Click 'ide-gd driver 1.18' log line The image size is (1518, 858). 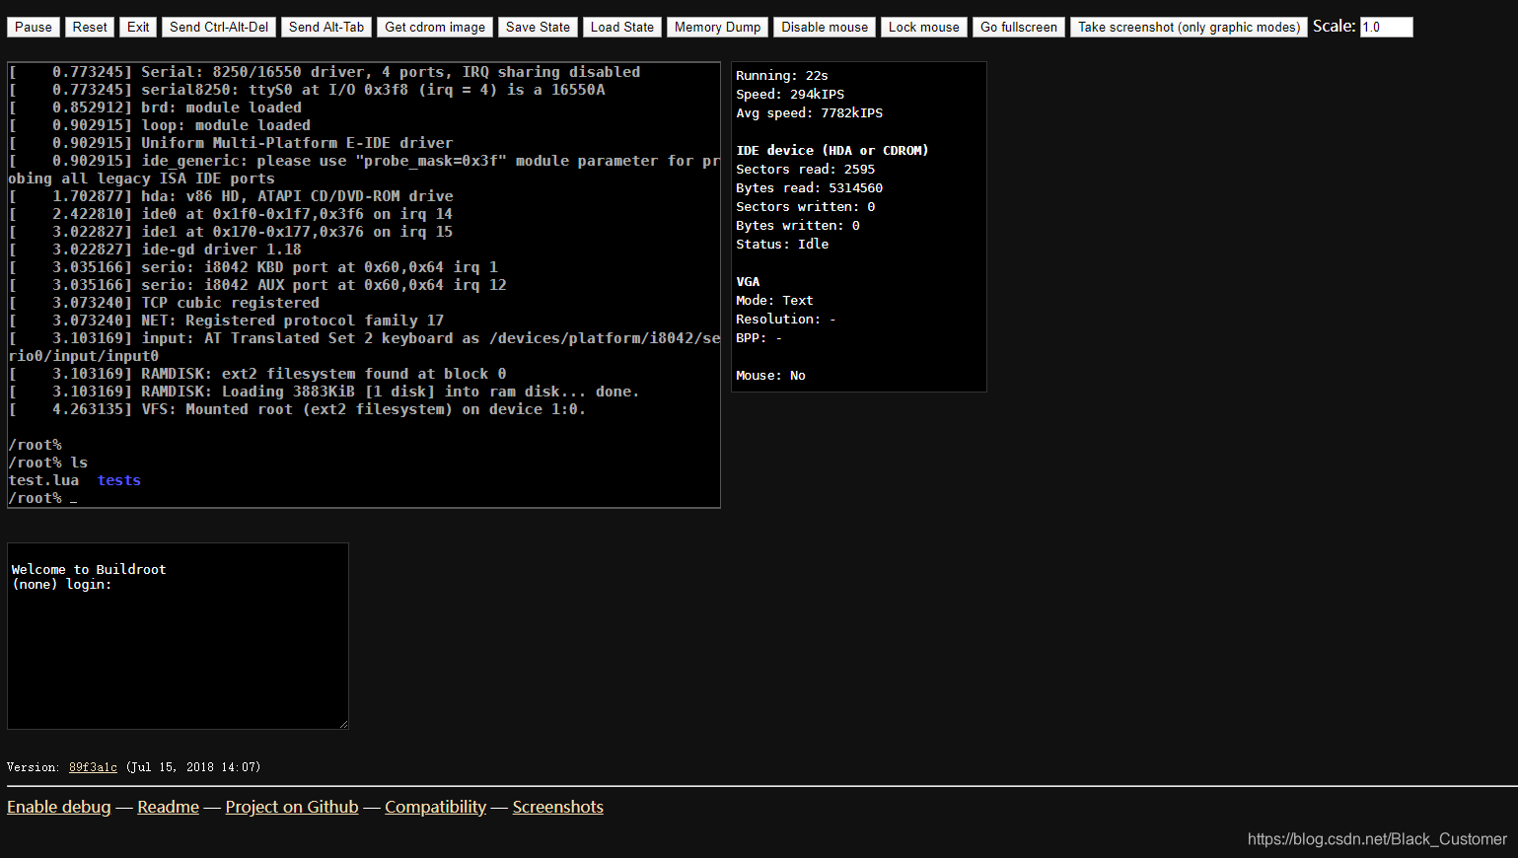pyautogui.click(x=155, y=250)
